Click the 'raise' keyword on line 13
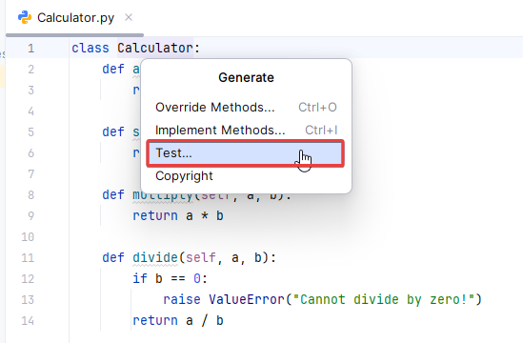The image size is (523, 343). [x=181, y=299]
